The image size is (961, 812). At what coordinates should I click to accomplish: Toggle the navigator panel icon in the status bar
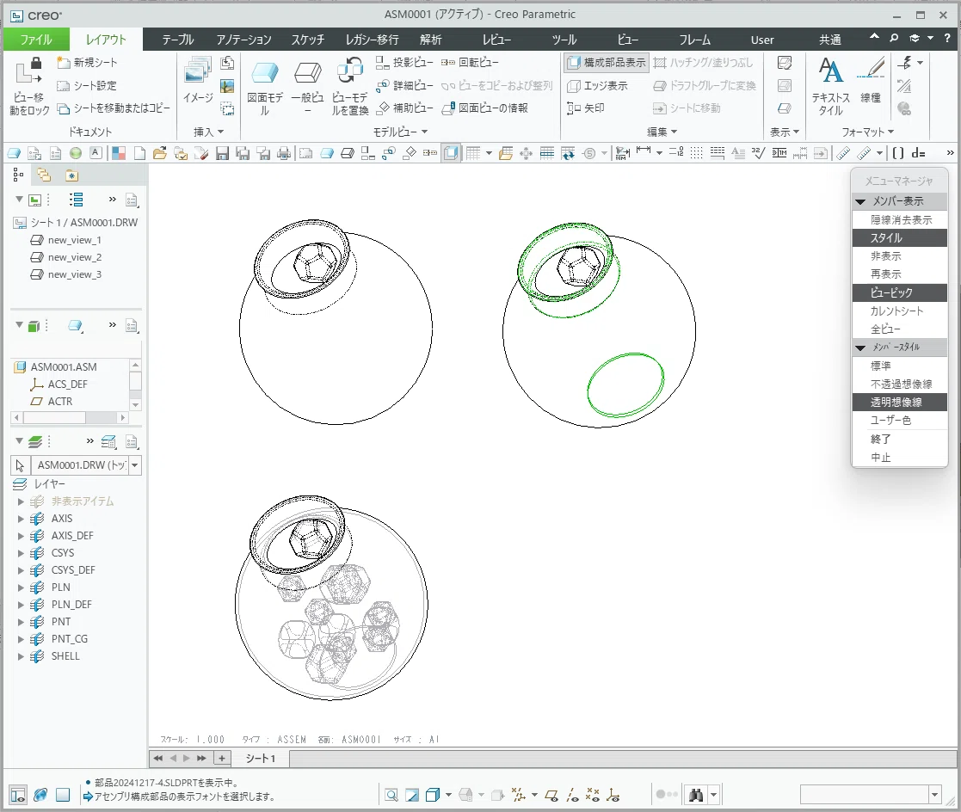(18, 795)
